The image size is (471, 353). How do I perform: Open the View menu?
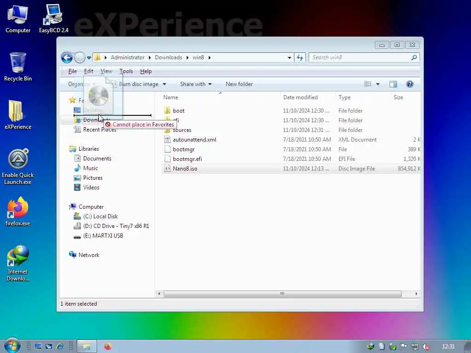106,71
